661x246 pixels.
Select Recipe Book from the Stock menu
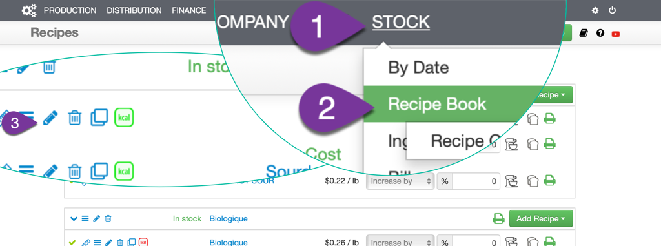437,104
